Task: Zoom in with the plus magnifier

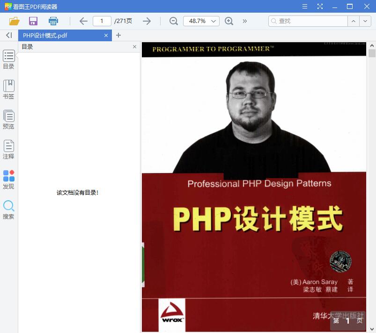Action: [x=229, y=21]
